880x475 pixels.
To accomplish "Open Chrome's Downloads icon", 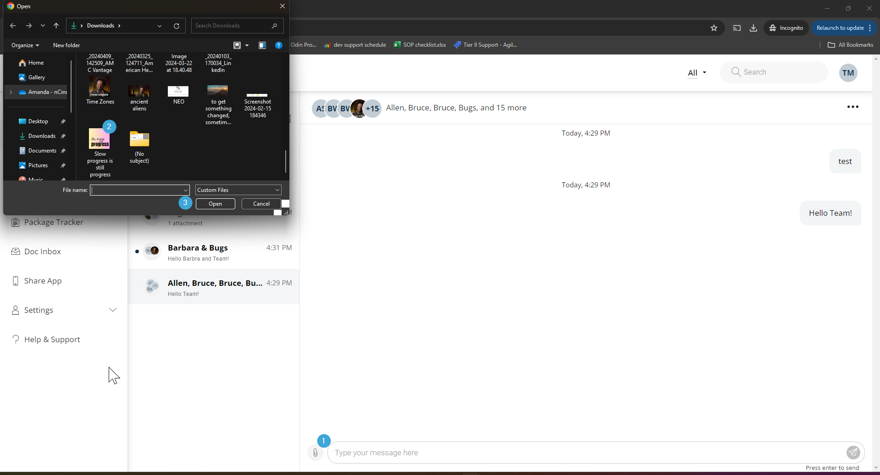I will 753,28.
